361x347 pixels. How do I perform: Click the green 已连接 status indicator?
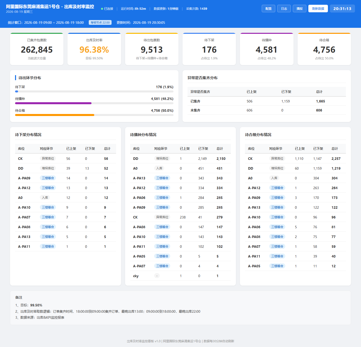tap(107, 9)
